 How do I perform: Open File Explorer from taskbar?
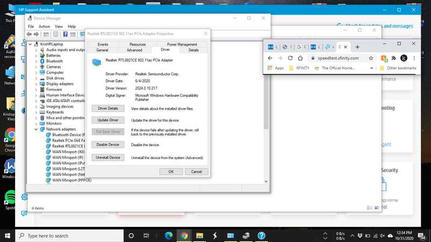point(199,236)
